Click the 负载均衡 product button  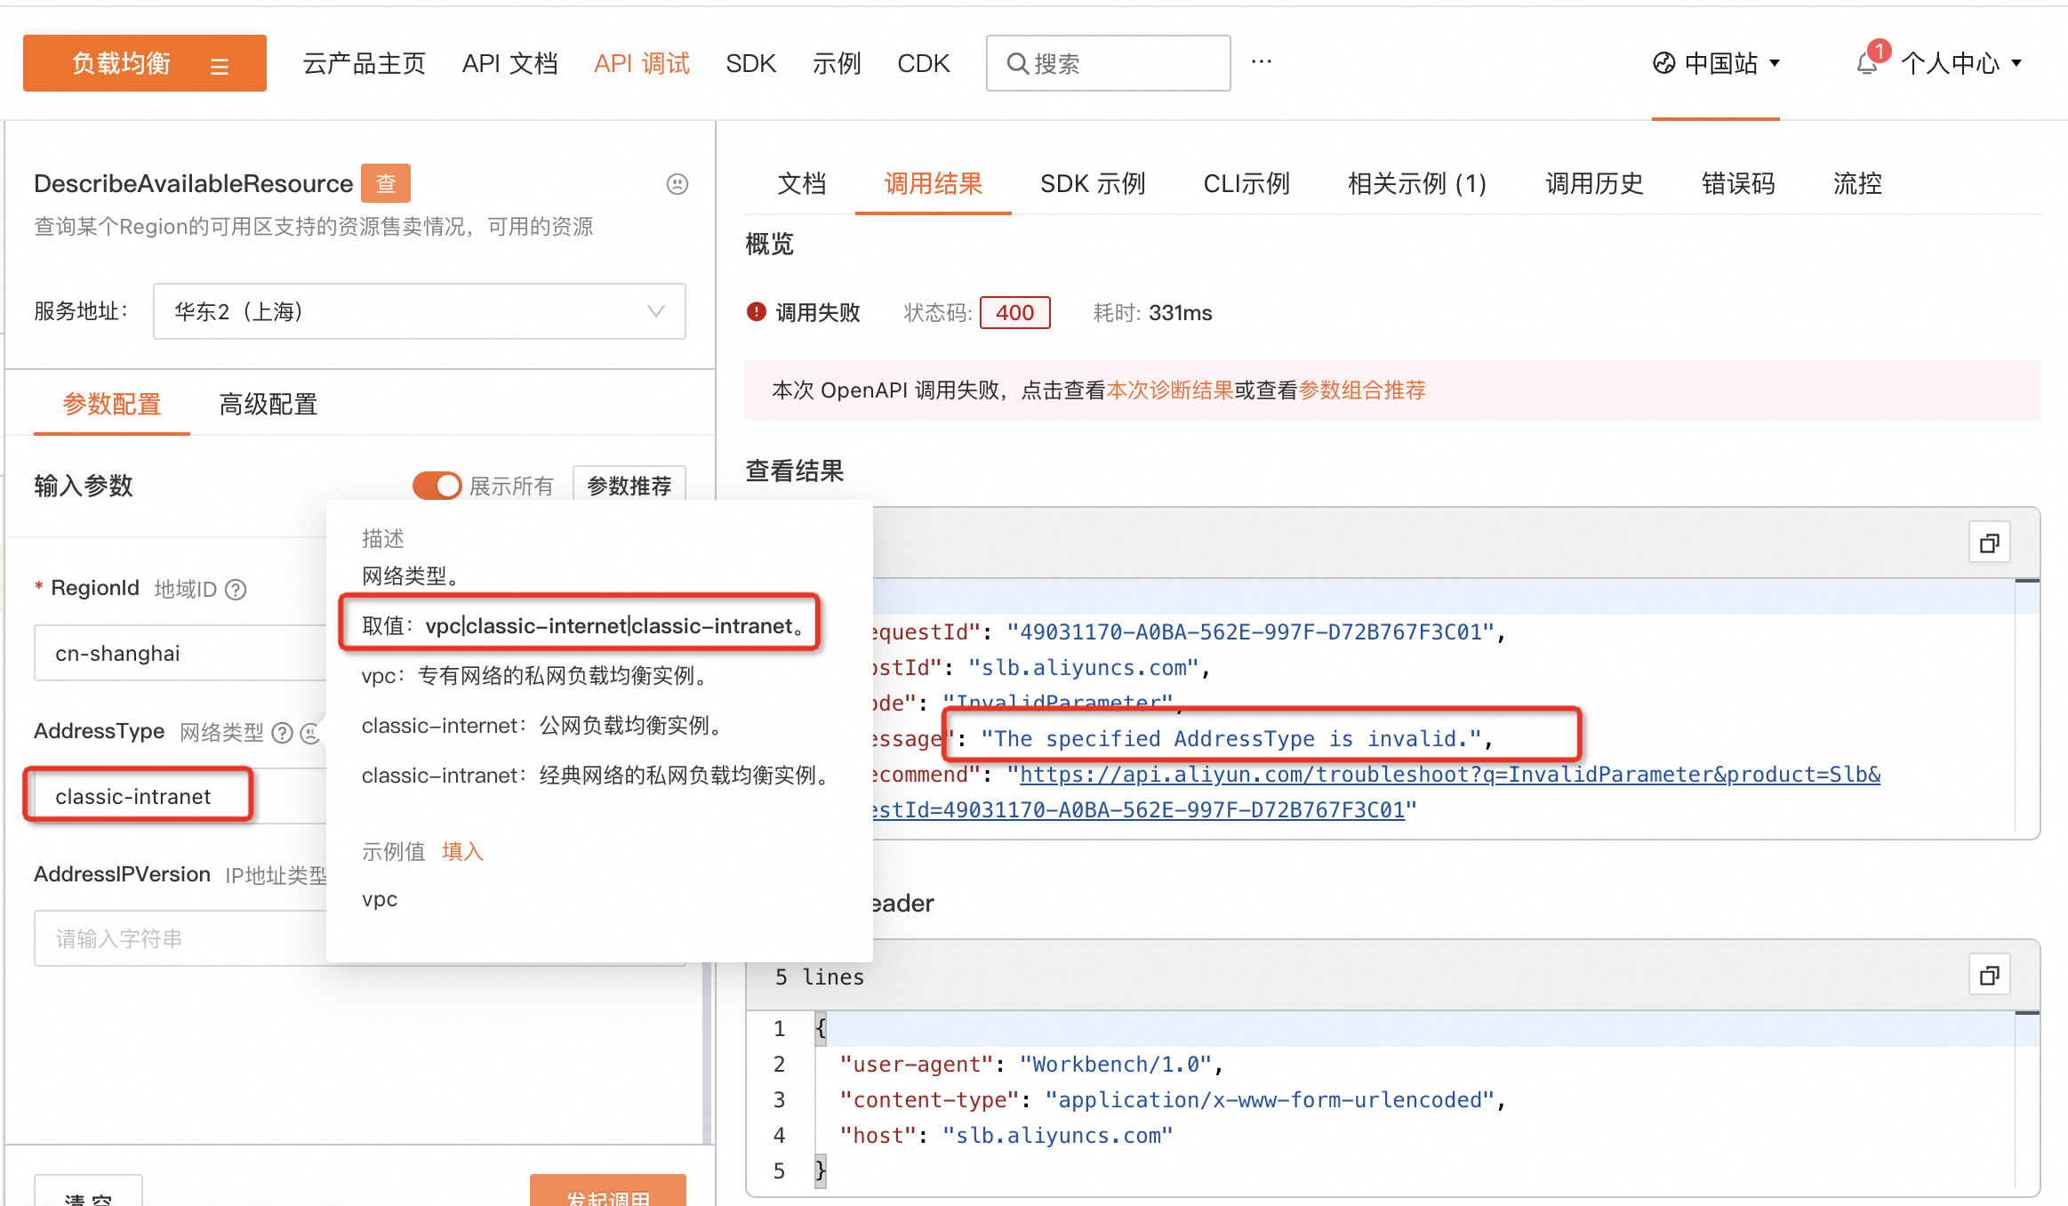pyautogui.click(x=145, y=63)
